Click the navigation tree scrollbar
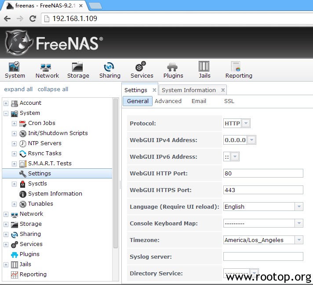The width and height of the screenshot is (313, 285). tap(115, 173)
